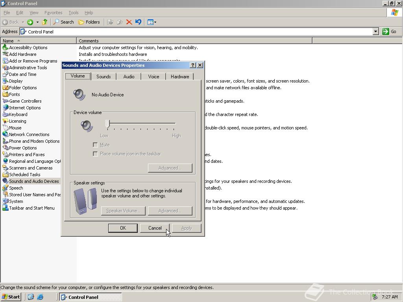Open the Forward history dropdown arrow
The image size is (403, 302).
click(37, 22)
